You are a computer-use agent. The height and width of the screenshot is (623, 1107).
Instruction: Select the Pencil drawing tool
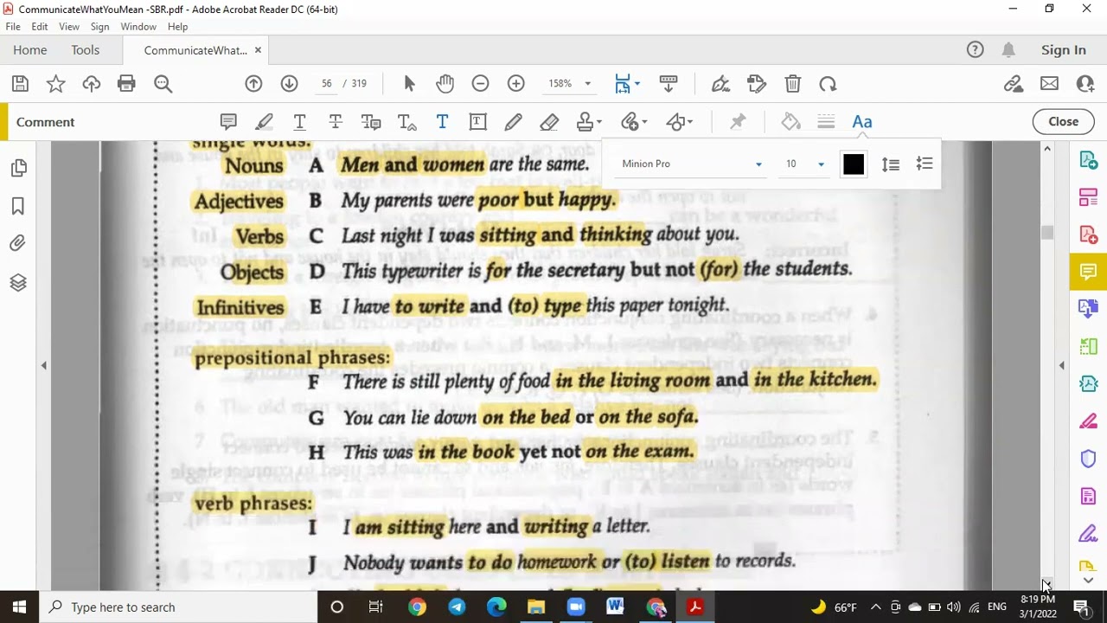514,122
